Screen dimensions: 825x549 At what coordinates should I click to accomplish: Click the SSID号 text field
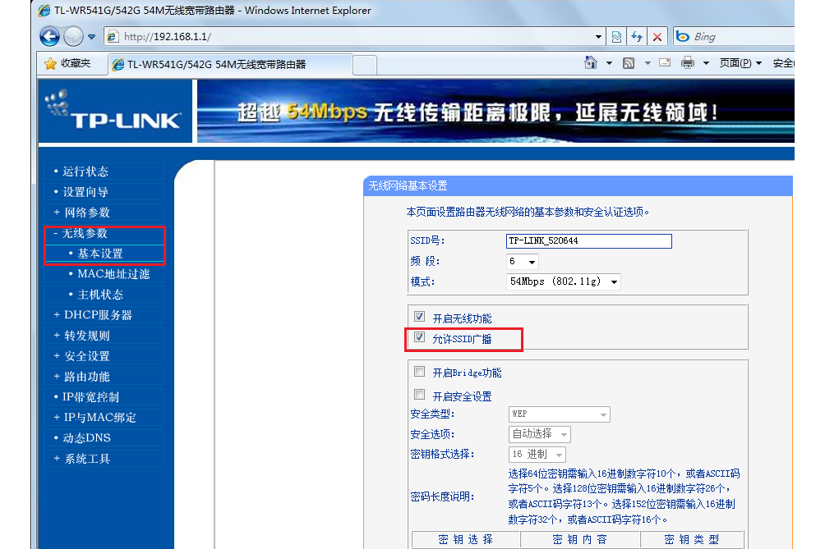click(x=589, y=240)
